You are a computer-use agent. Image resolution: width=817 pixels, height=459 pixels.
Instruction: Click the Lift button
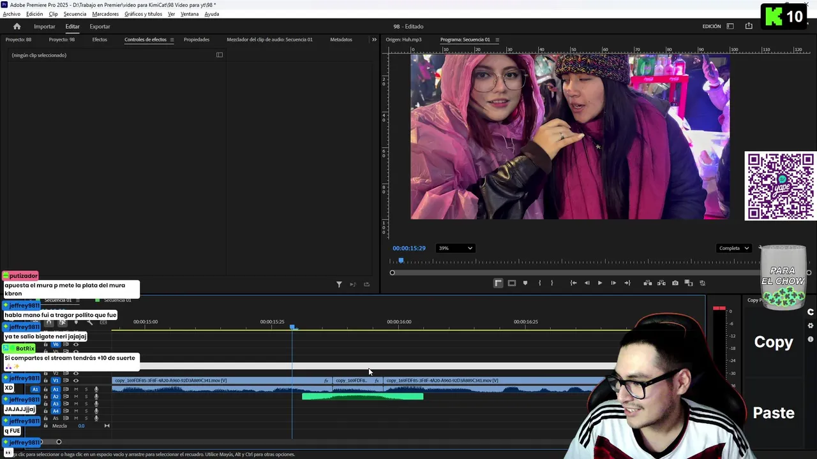click(647, 283)
